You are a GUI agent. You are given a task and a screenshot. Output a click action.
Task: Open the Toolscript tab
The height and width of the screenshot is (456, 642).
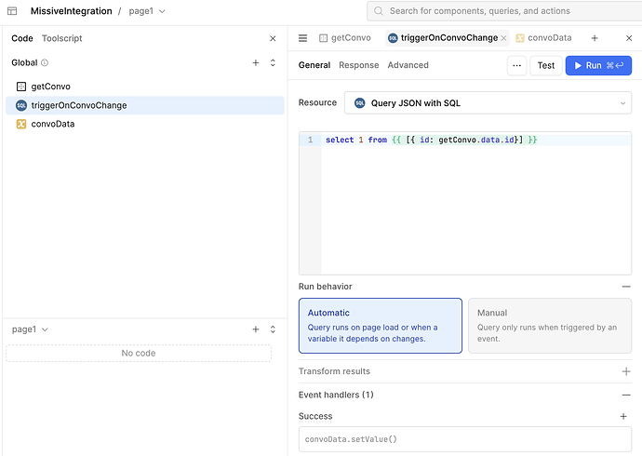pyautogui.click(x=61, y=38)
